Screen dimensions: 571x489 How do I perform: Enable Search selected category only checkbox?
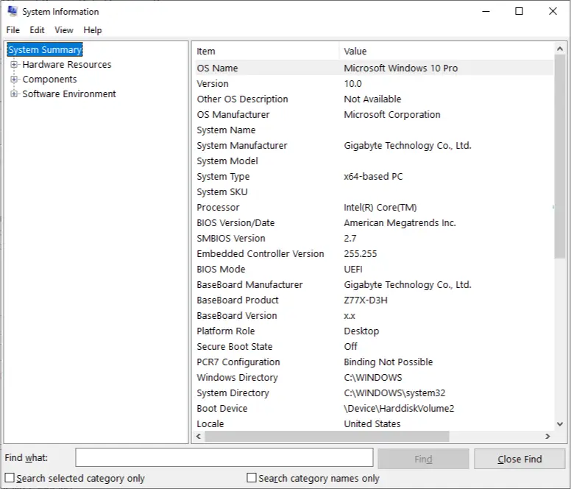[10, 478]
